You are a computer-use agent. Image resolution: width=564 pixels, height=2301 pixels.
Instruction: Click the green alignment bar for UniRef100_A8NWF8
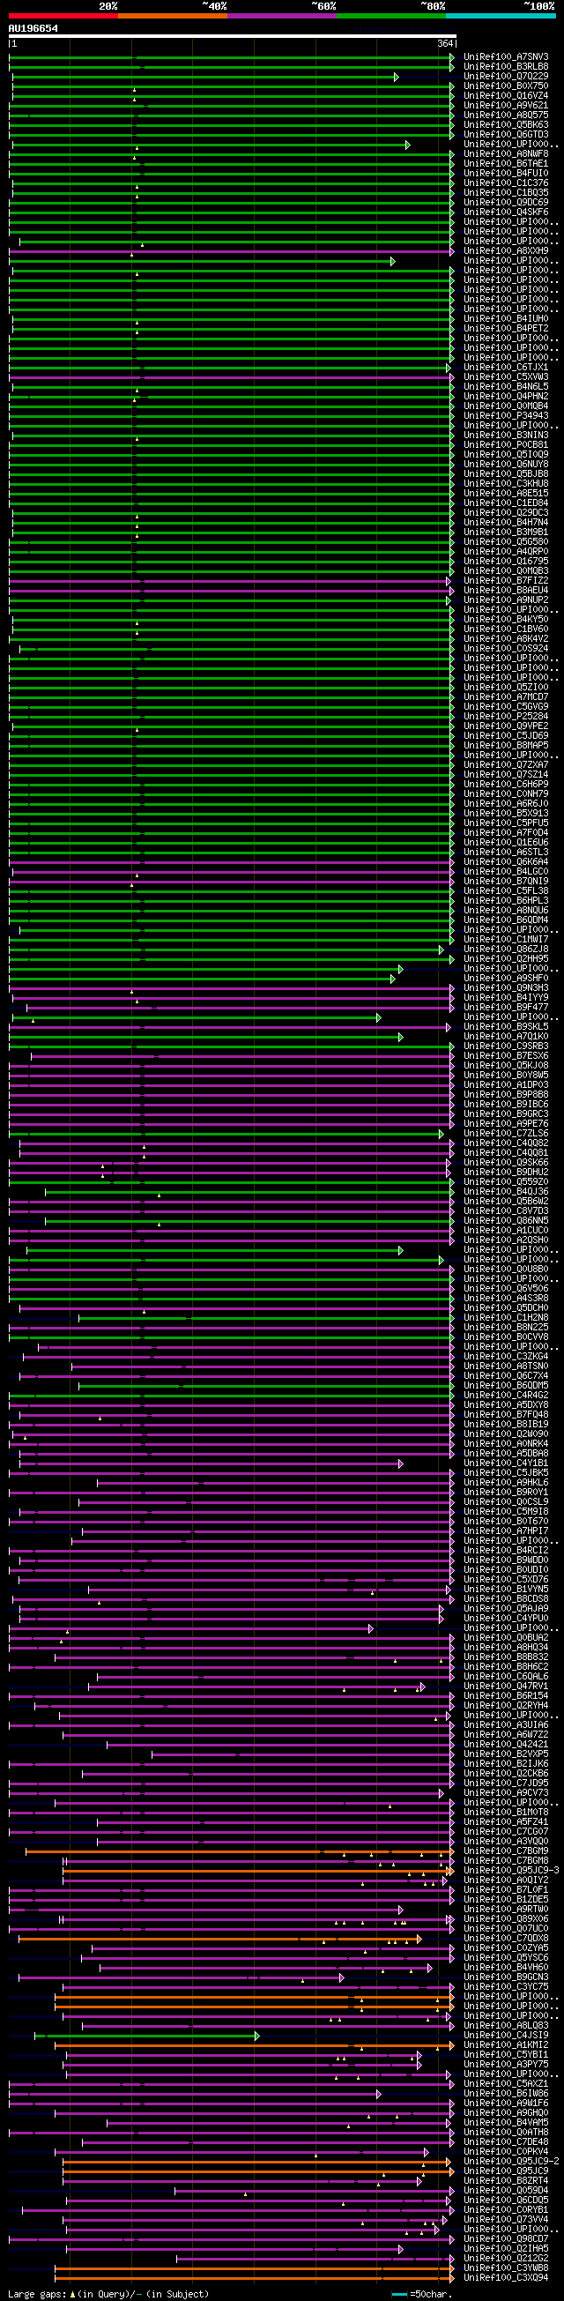point(230,154)
